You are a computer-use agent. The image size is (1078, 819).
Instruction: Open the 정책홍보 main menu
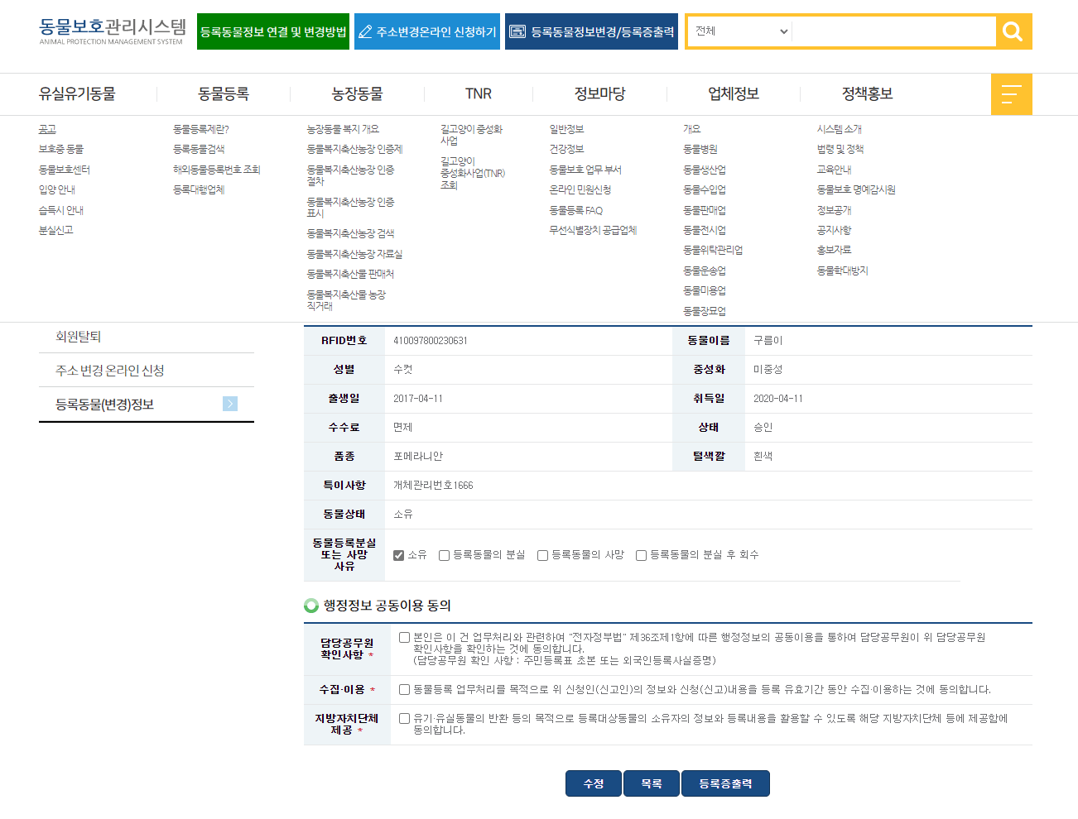(x=867, y=93)
